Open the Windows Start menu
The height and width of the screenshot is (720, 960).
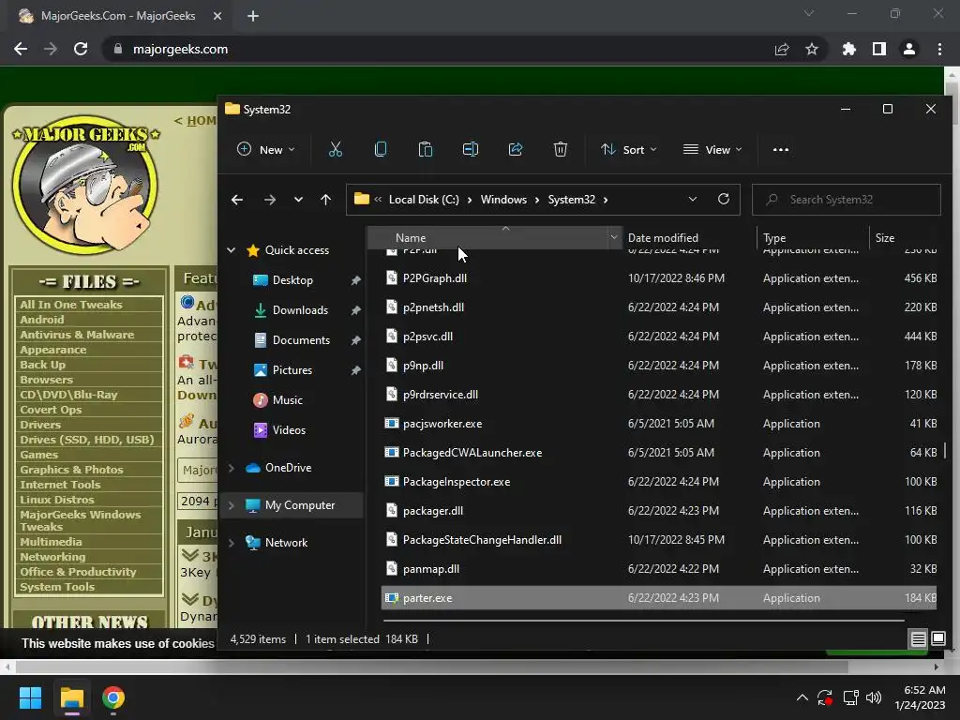click(x=30, y=697)
